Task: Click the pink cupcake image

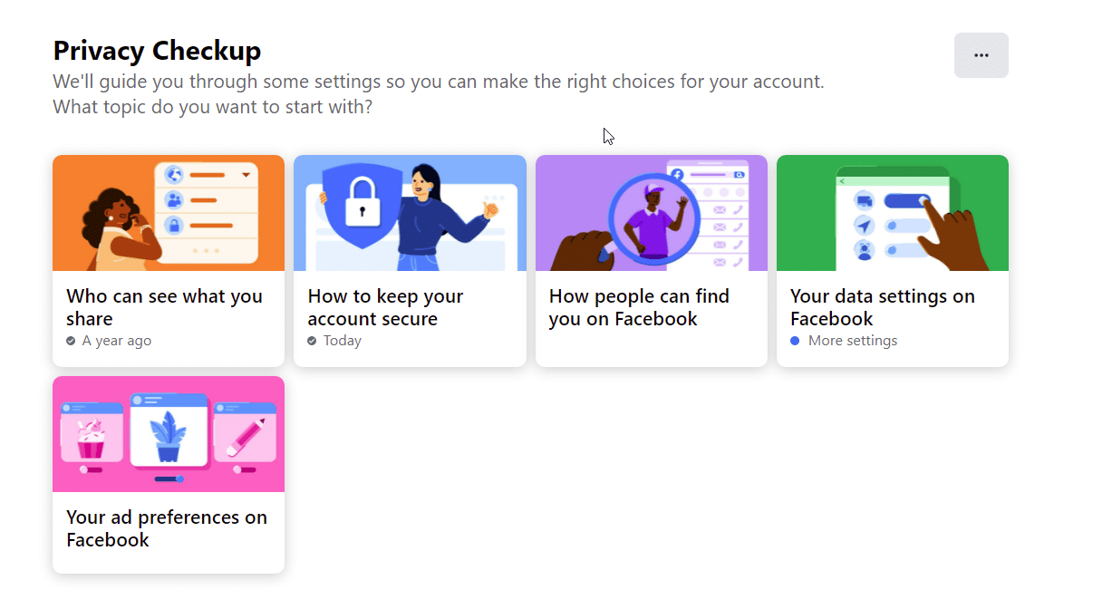Action: 90,439
